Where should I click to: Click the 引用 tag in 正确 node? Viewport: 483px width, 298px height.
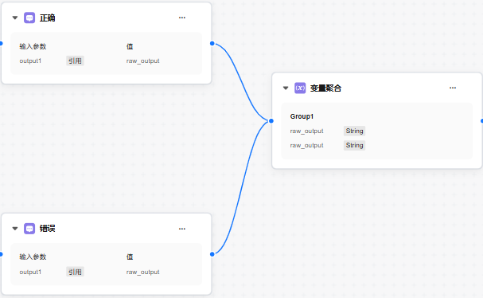(x=75, y=61)
